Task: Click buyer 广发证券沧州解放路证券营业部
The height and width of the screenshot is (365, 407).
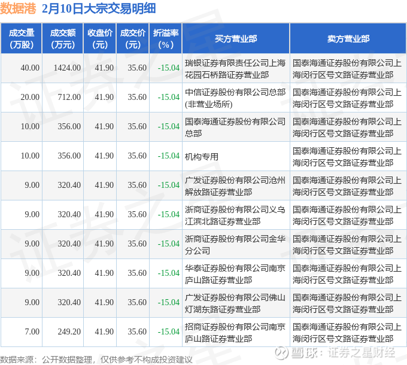Action: tap(235, 186)
